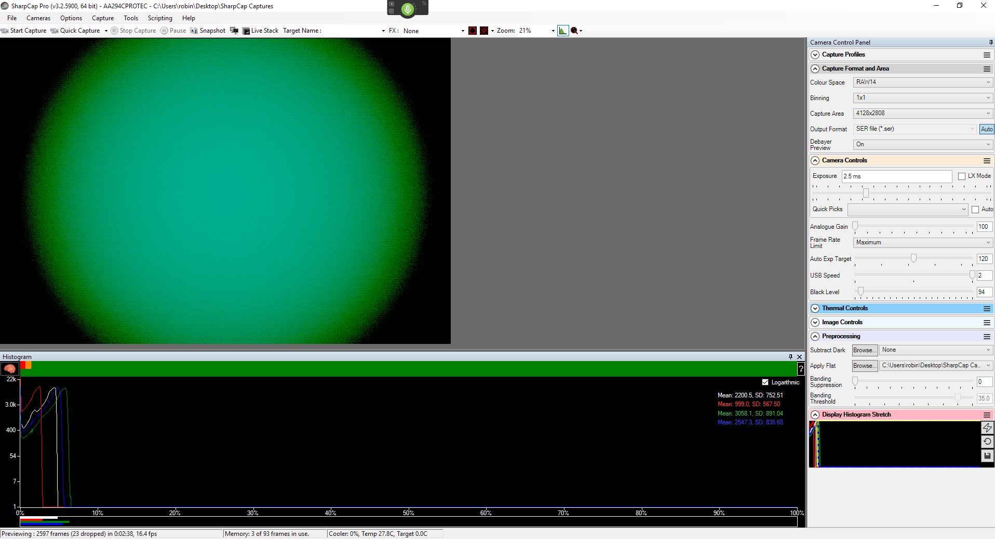Click the focus assistant magnifier icon
The image size is (995, 539).
[574, 31]
